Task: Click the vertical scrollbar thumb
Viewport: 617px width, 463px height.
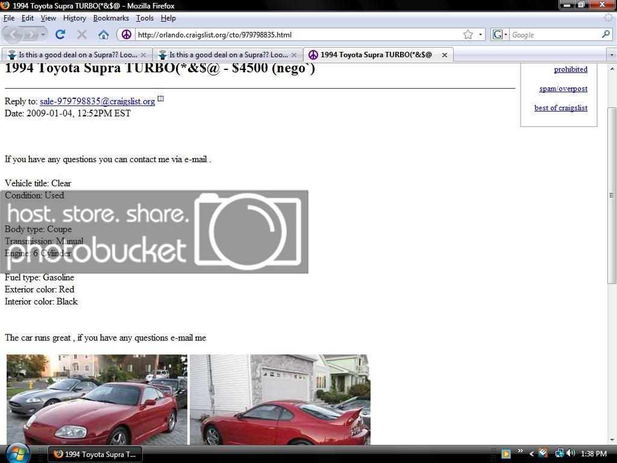Action: [x=612, y=195]
